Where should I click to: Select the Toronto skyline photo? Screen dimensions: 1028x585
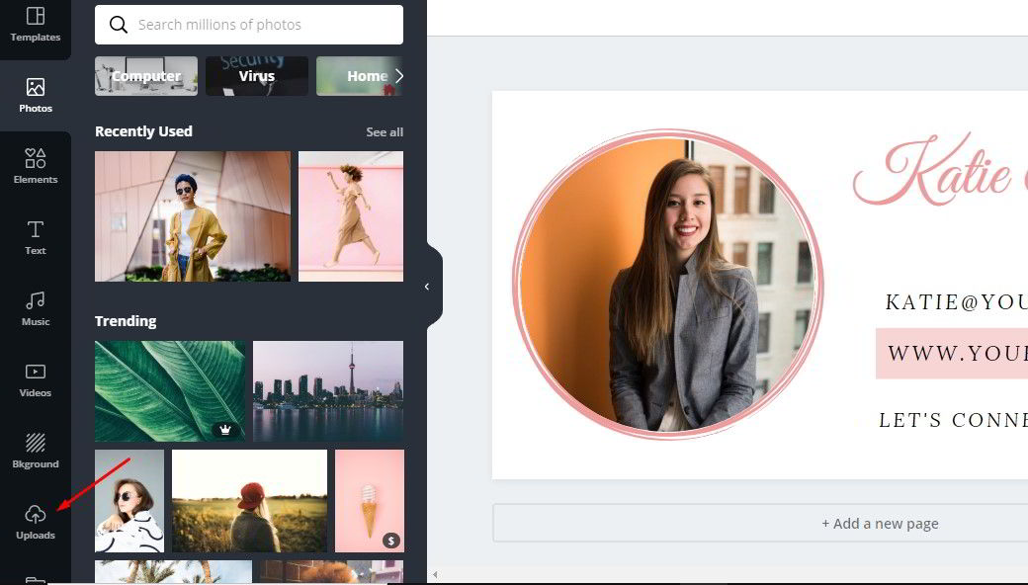point(328,391)
